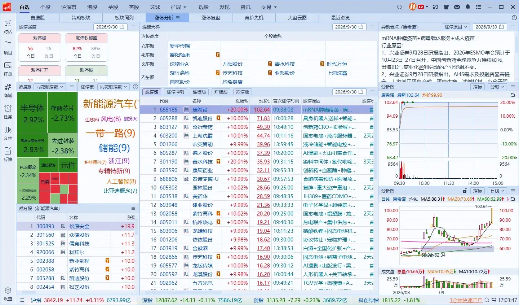519x305 pixels.
Task: Click the 涨停板 stats card
Action: [x=40, y=47]
